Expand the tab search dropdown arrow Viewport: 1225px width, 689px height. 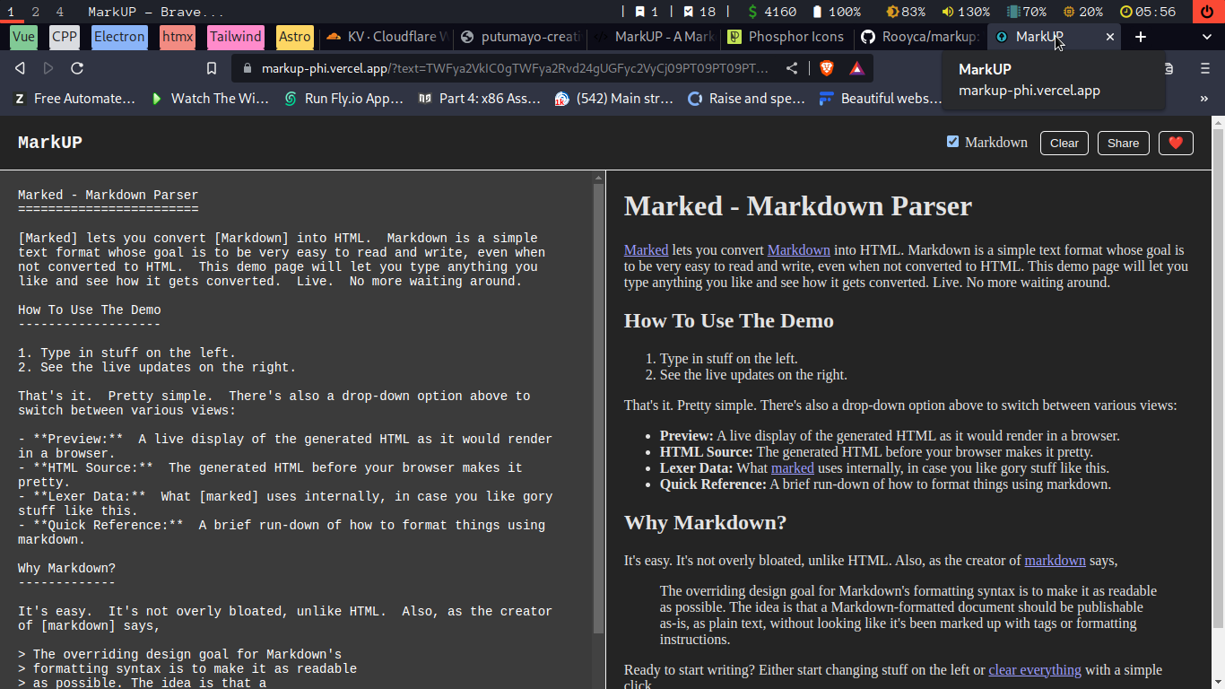pyautogui.click(x=1207, y=37)
